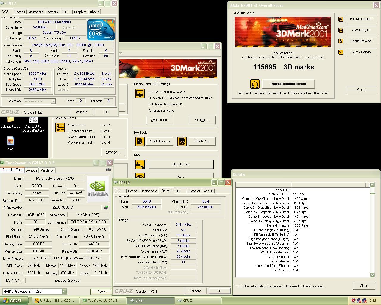Click the icon left of Benchmark button
The image size is (381, 305).
point(140,164)
